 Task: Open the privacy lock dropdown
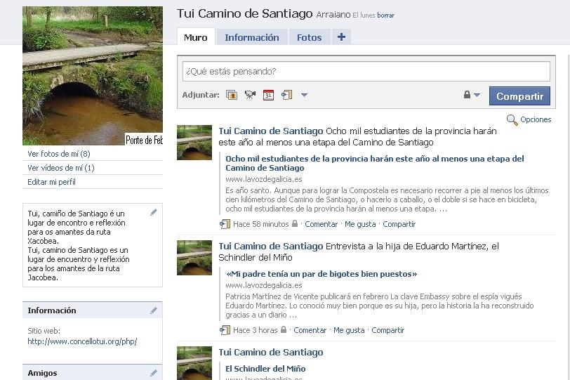click(x=471, y=95)
